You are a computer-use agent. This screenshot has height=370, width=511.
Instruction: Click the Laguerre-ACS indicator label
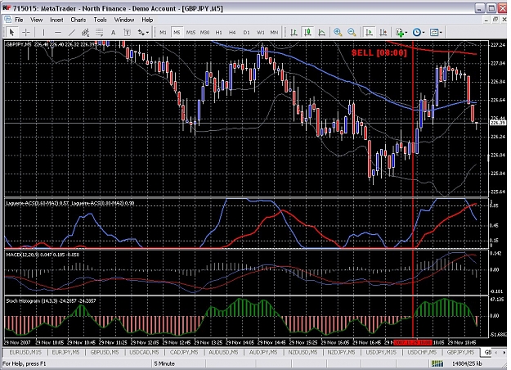point(70,203)
